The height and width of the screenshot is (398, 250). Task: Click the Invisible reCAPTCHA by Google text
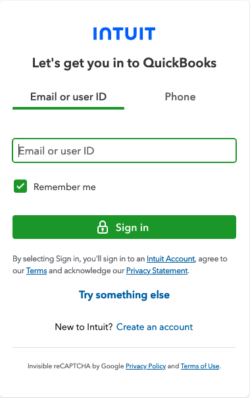(76, 366)
